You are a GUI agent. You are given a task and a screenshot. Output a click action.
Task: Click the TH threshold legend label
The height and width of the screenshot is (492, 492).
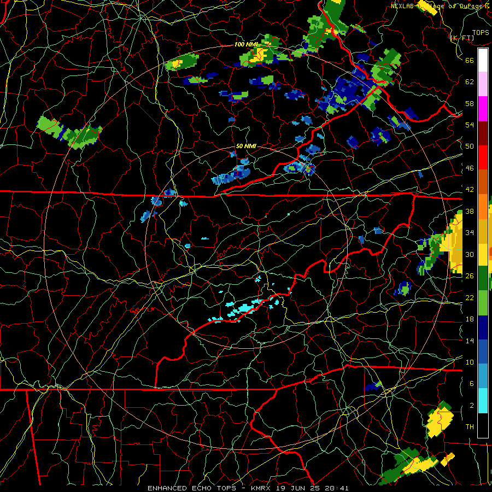[470, 427]
